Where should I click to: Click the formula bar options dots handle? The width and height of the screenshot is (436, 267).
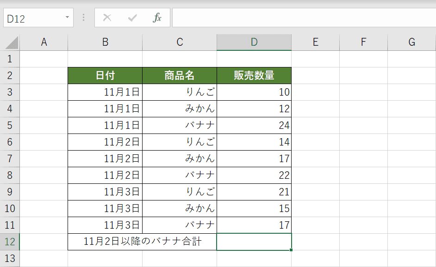point(83,18)
